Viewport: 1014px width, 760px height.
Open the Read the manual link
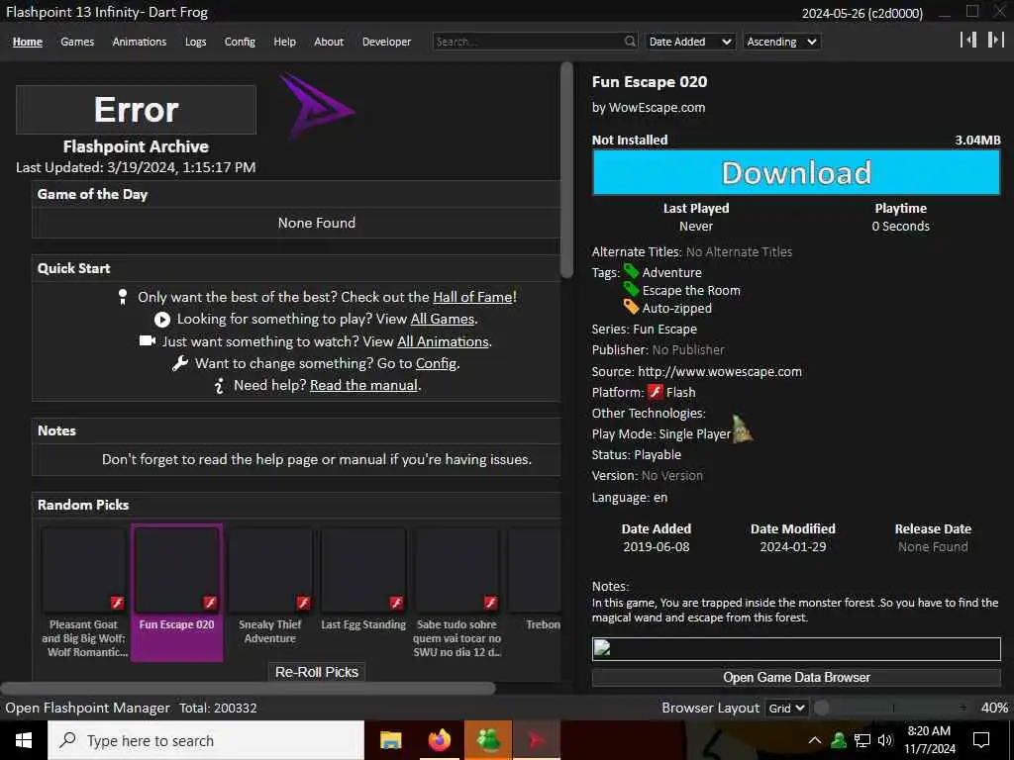363,385
